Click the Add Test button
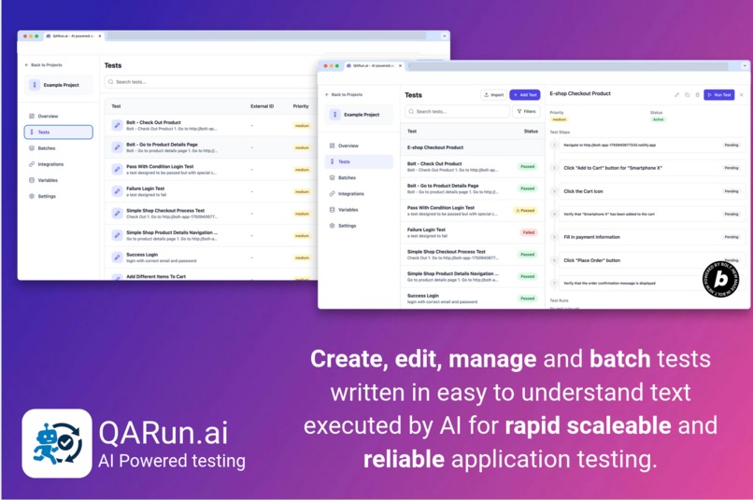This screenshot has width=753, height=500. 525,95
